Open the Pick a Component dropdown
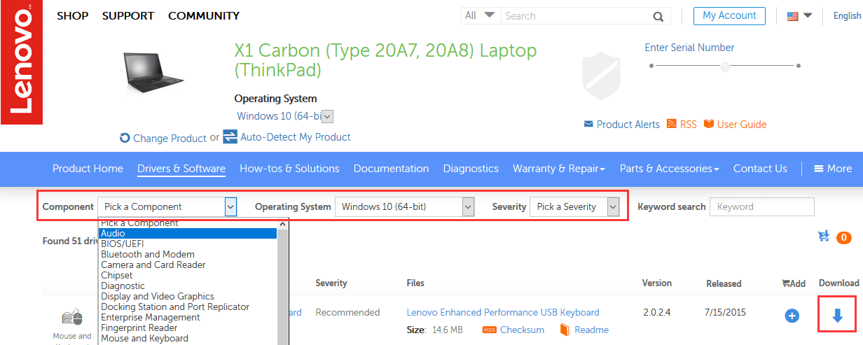 tap(167, 206)
